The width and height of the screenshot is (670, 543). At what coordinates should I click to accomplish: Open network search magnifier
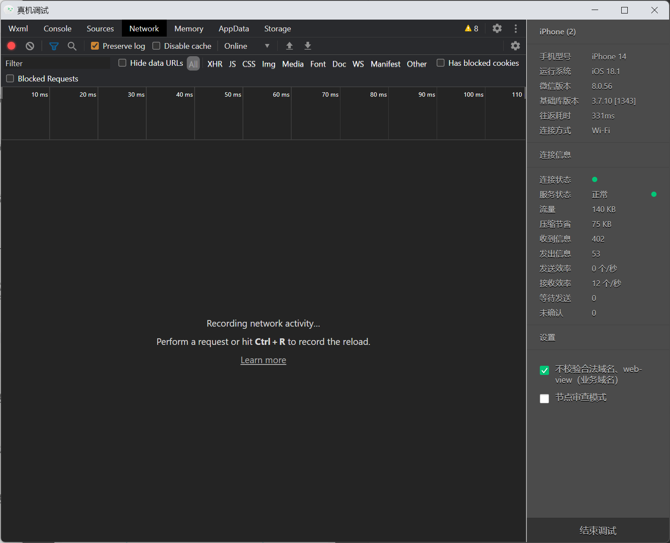pyautogui.click(x=72, y=46)
